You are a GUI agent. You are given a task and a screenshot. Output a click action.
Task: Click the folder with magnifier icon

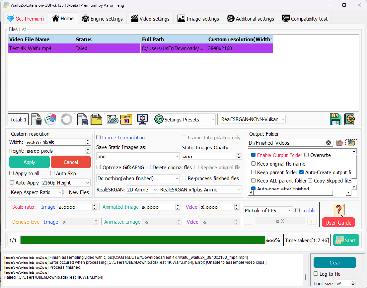[351, 143]
